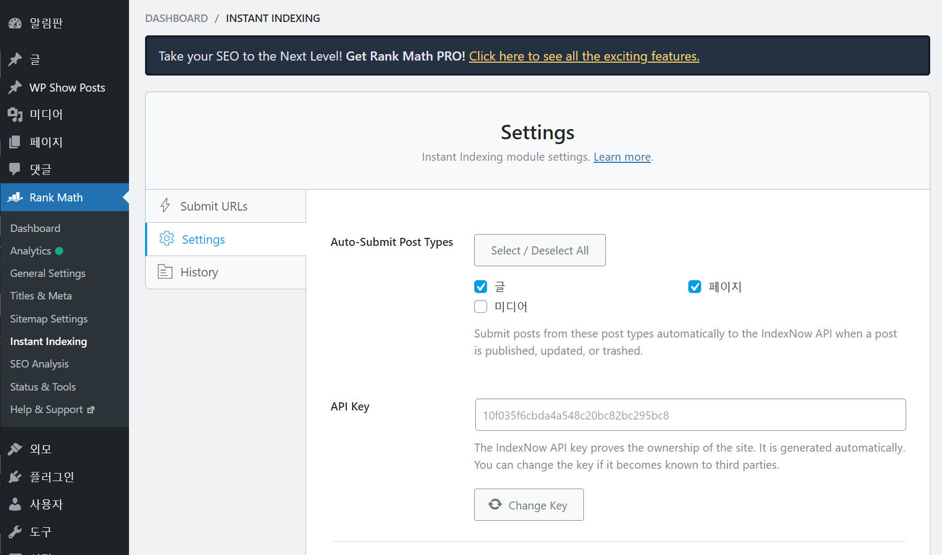Click into the API Key field
This screenshot has height=555, width=942.
[x=690, y=415]
